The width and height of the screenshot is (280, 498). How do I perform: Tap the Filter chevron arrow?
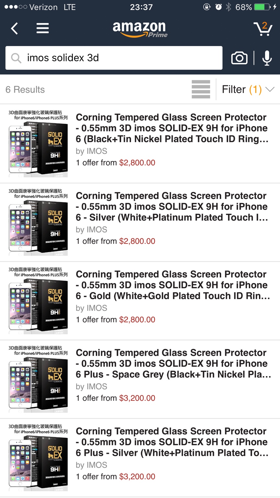(270, 89)
